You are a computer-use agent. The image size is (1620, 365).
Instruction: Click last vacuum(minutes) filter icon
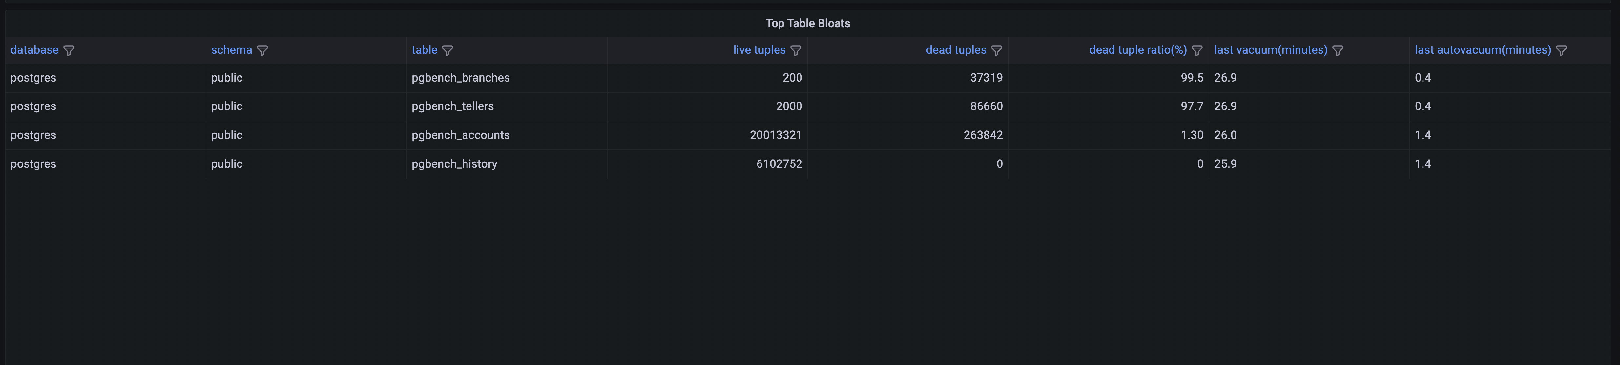click(x=1338, y=50)
